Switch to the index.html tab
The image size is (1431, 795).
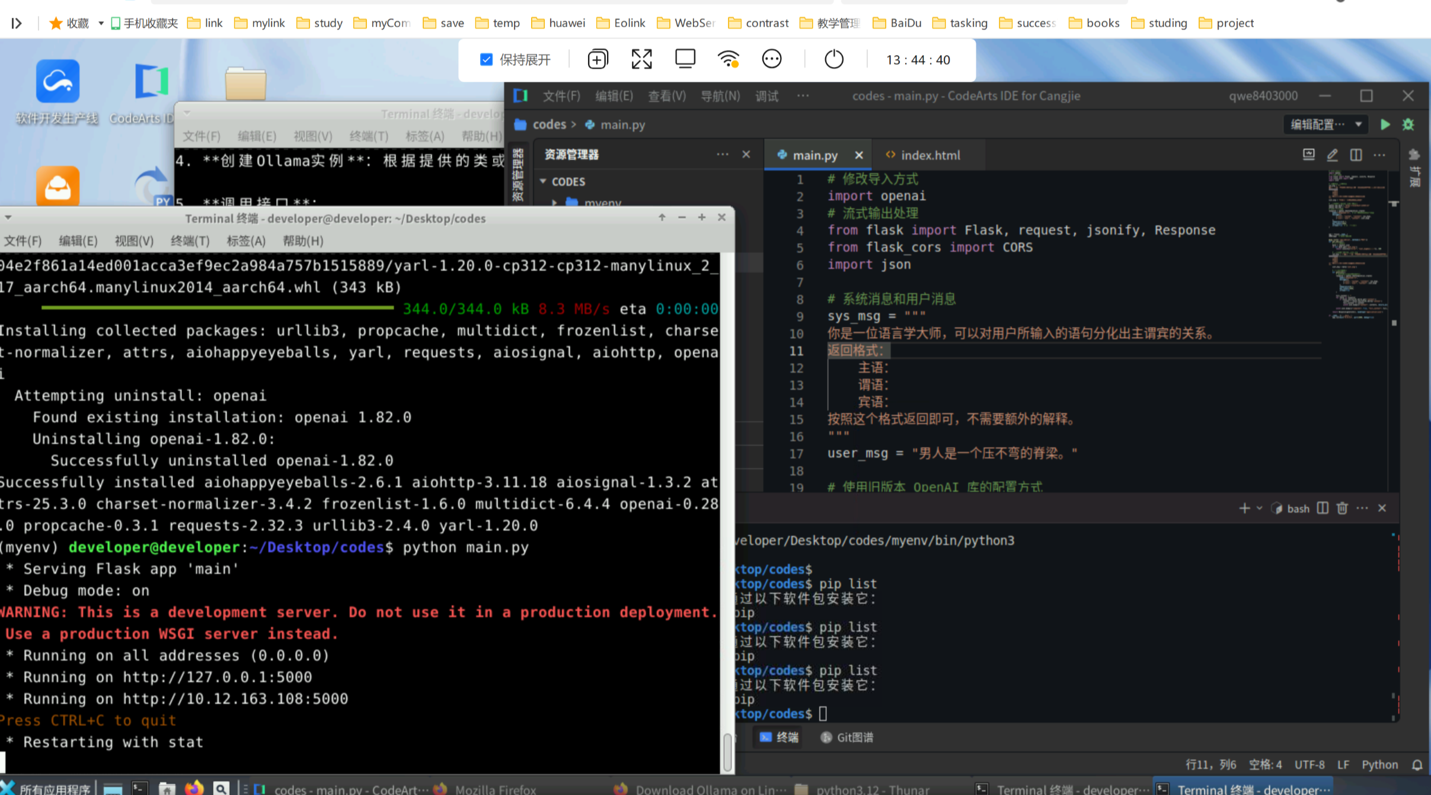point(929,155)
